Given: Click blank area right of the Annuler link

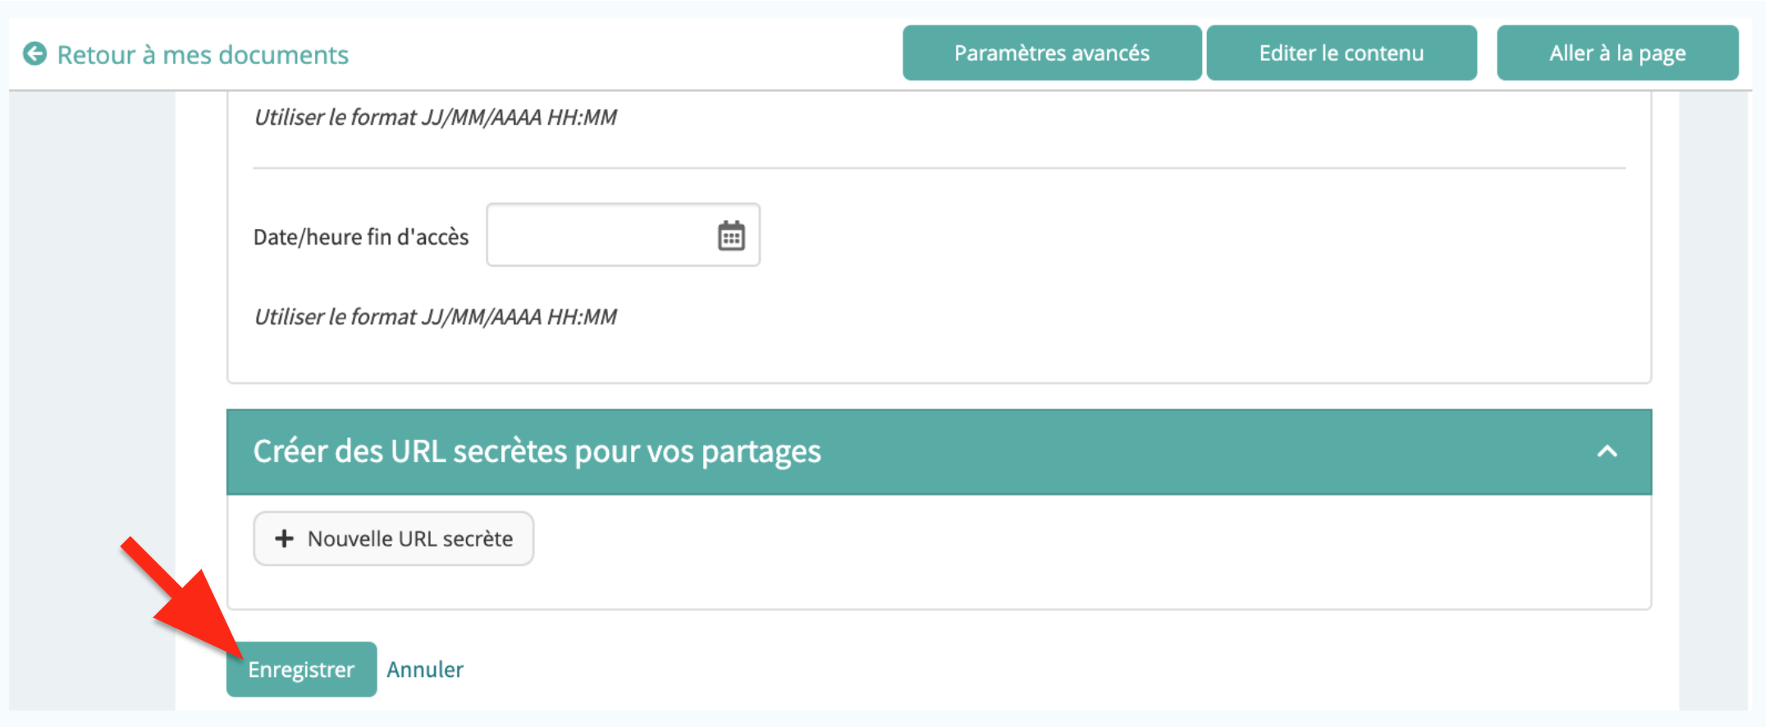Looking at the screenshot, I should (985, 670).
